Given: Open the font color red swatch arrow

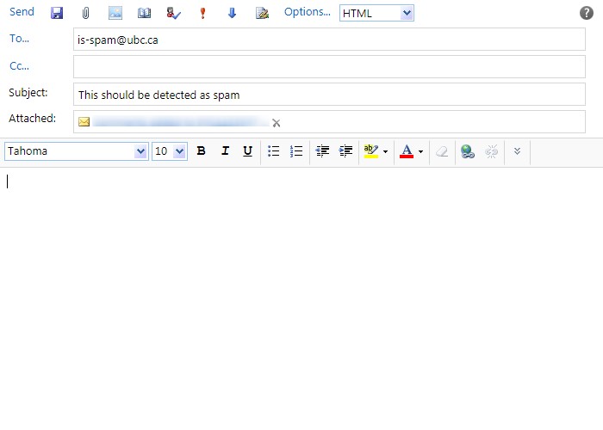Looking at the screenshot, I should click(420, 152).
